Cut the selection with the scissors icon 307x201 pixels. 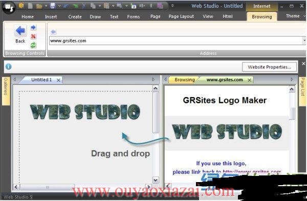click(x=84, y=6)
